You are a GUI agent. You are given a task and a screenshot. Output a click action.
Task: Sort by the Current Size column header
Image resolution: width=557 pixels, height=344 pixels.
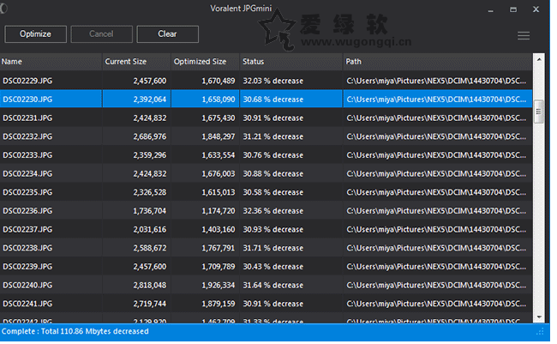tap(137, 62)
